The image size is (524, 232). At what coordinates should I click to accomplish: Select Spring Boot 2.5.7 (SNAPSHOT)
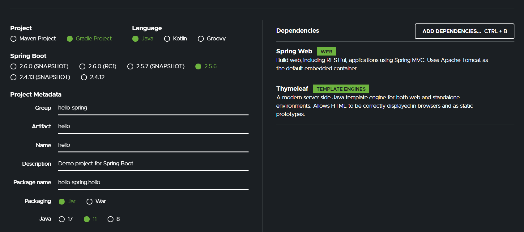[x=156, y=66]
